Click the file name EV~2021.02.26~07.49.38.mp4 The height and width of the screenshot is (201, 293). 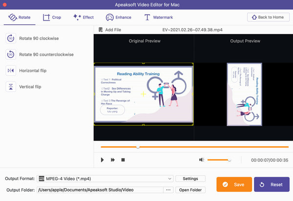192,30
